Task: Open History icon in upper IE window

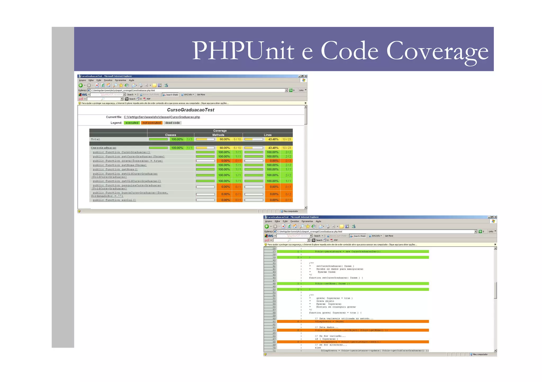Action: coord(127,85)
